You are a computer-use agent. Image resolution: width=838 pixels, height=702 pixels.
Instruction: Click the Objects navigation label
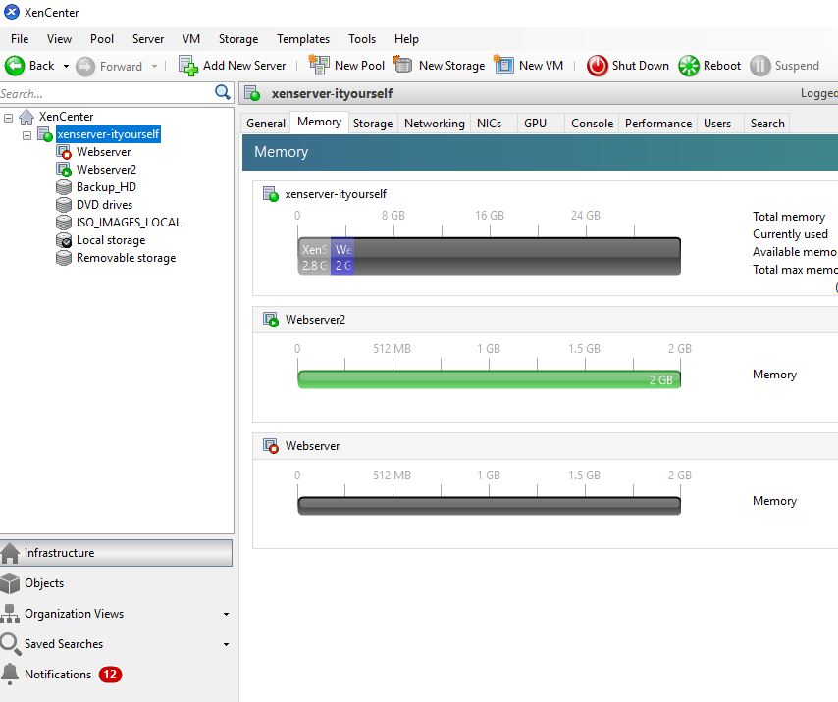[x=44, y=583]
